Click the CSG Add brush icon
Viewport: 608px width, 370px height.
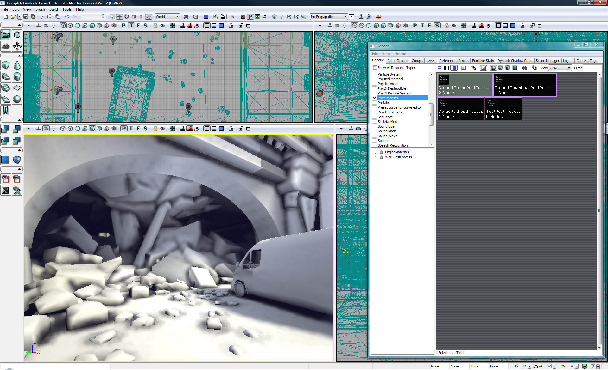click(6, 129)
